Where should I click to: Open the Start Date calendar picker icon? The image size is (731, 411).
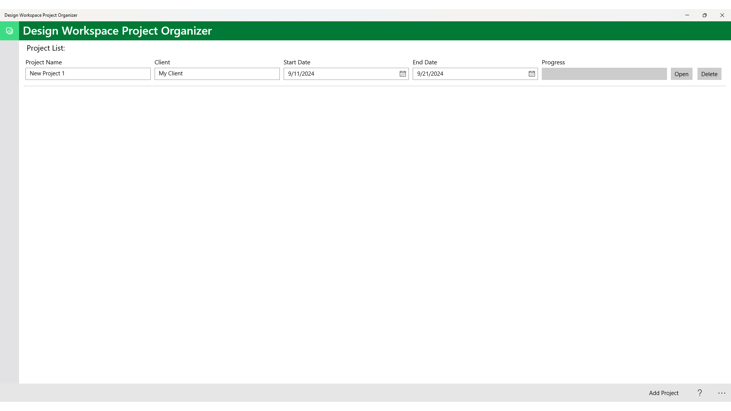(402, 74)
